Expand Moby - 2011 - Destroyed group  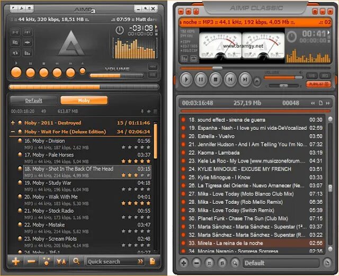(13, 123)
